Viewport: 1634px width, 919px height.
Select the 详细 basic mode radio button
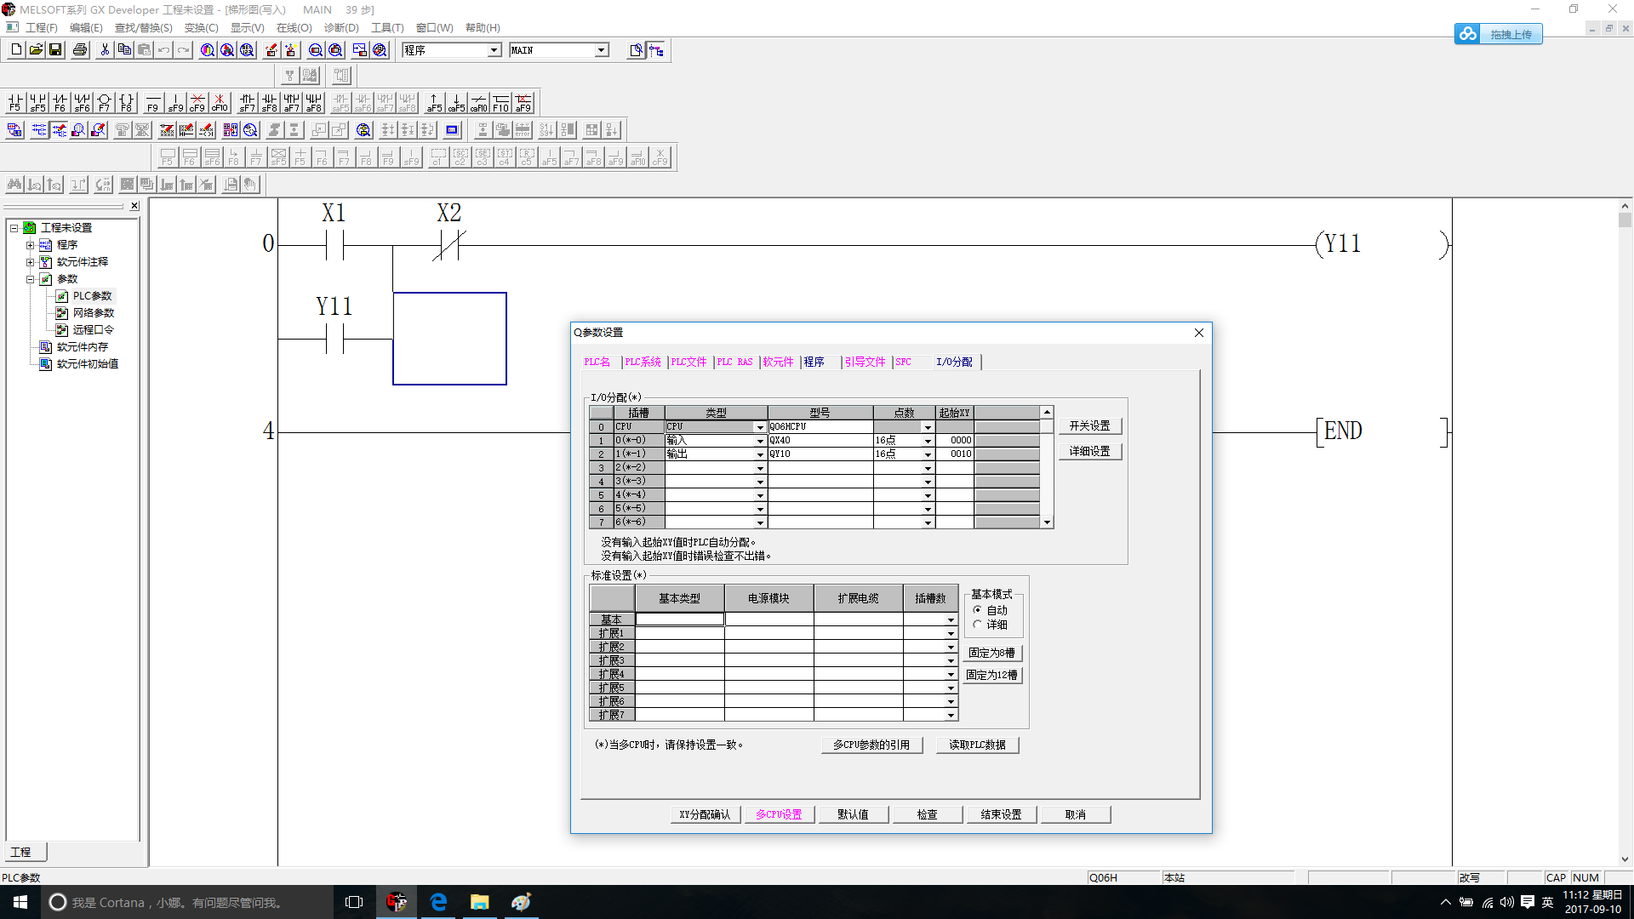point(978,625)
